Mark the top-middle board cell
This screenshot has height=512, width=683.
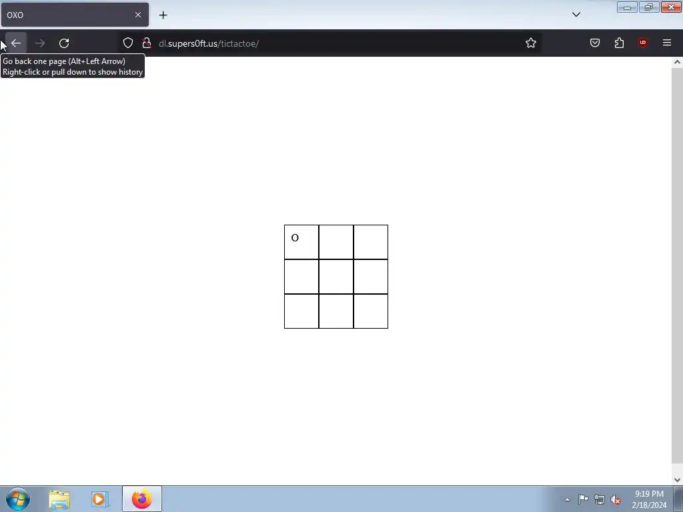(x=336, y=242)
